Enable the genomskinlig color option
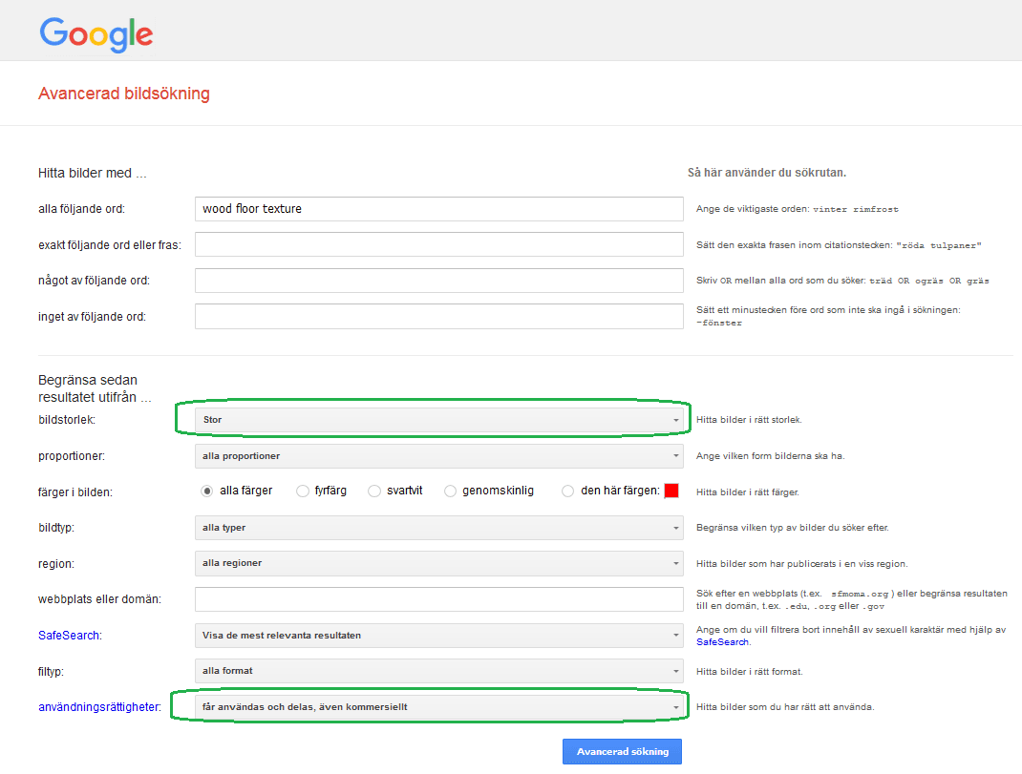 coord(449,491)
